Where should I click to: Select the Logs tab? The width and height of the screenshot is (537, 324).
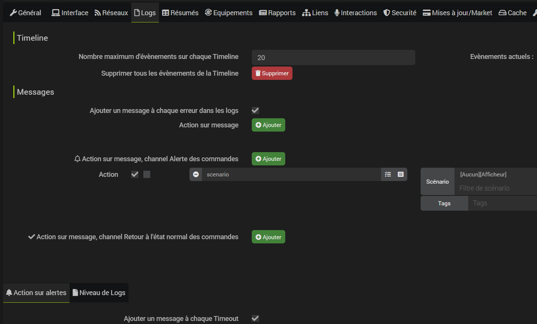click(145, 13)
